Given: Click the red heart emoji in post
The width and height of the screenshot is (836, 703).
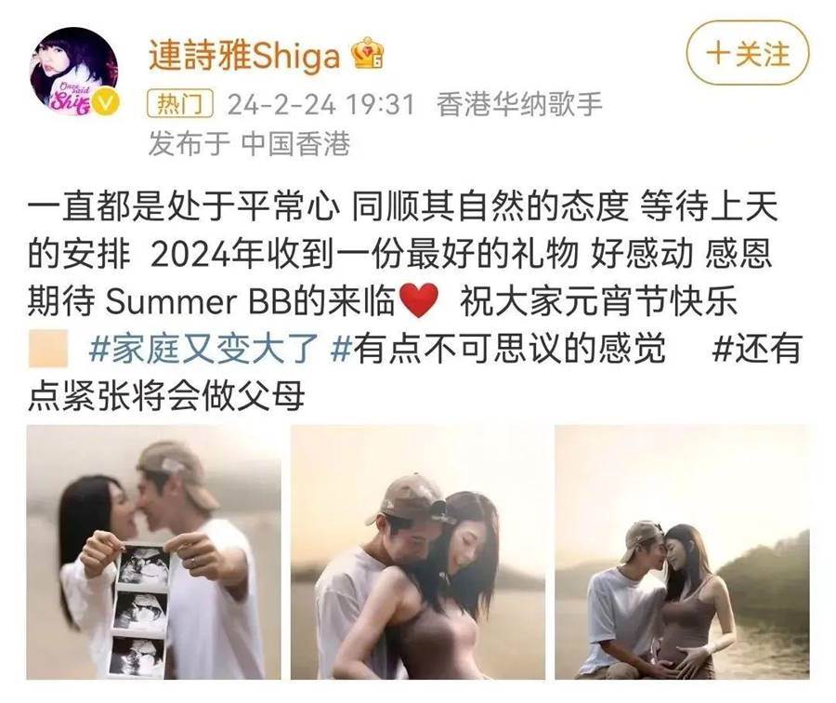Looking at the screenshot, I should [419, 300].
